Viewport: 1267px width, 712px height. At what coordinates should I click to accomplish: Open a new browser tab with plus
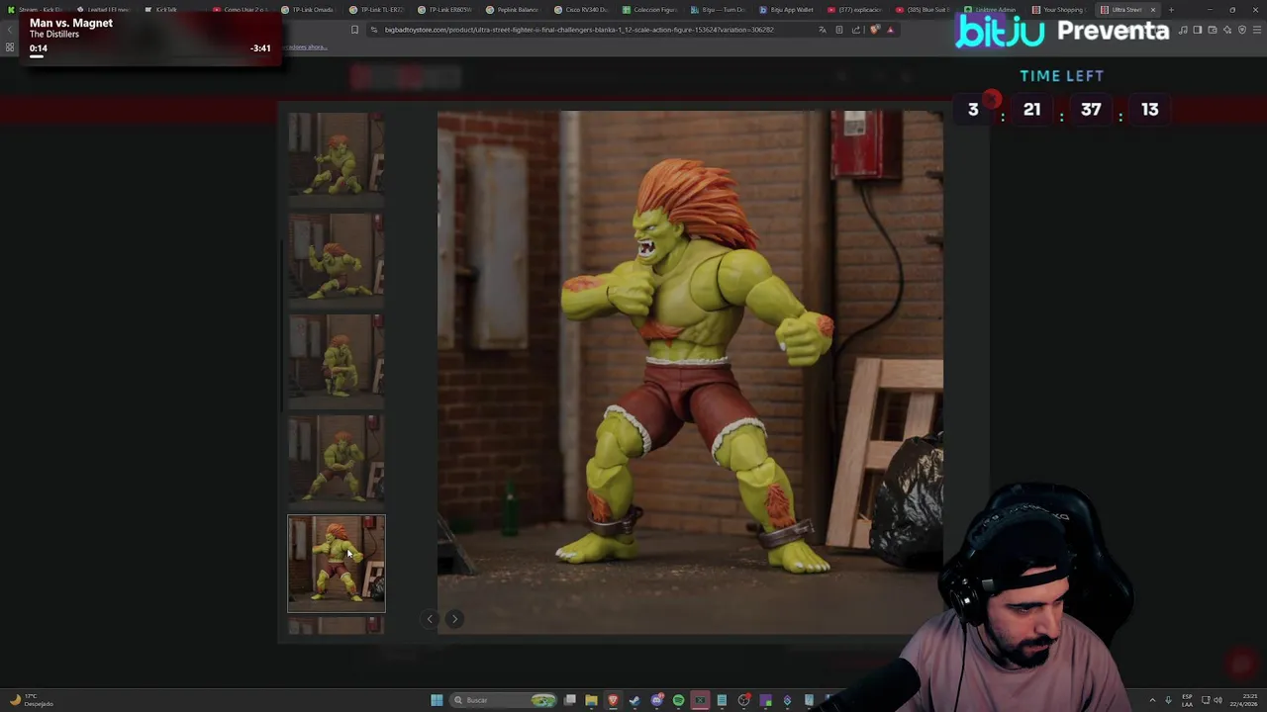click(x=1171, y=10)
